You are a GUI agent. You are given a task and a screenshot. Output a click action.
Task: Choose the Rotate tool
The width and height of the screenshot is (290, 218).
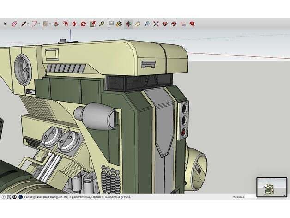point(83,23)
